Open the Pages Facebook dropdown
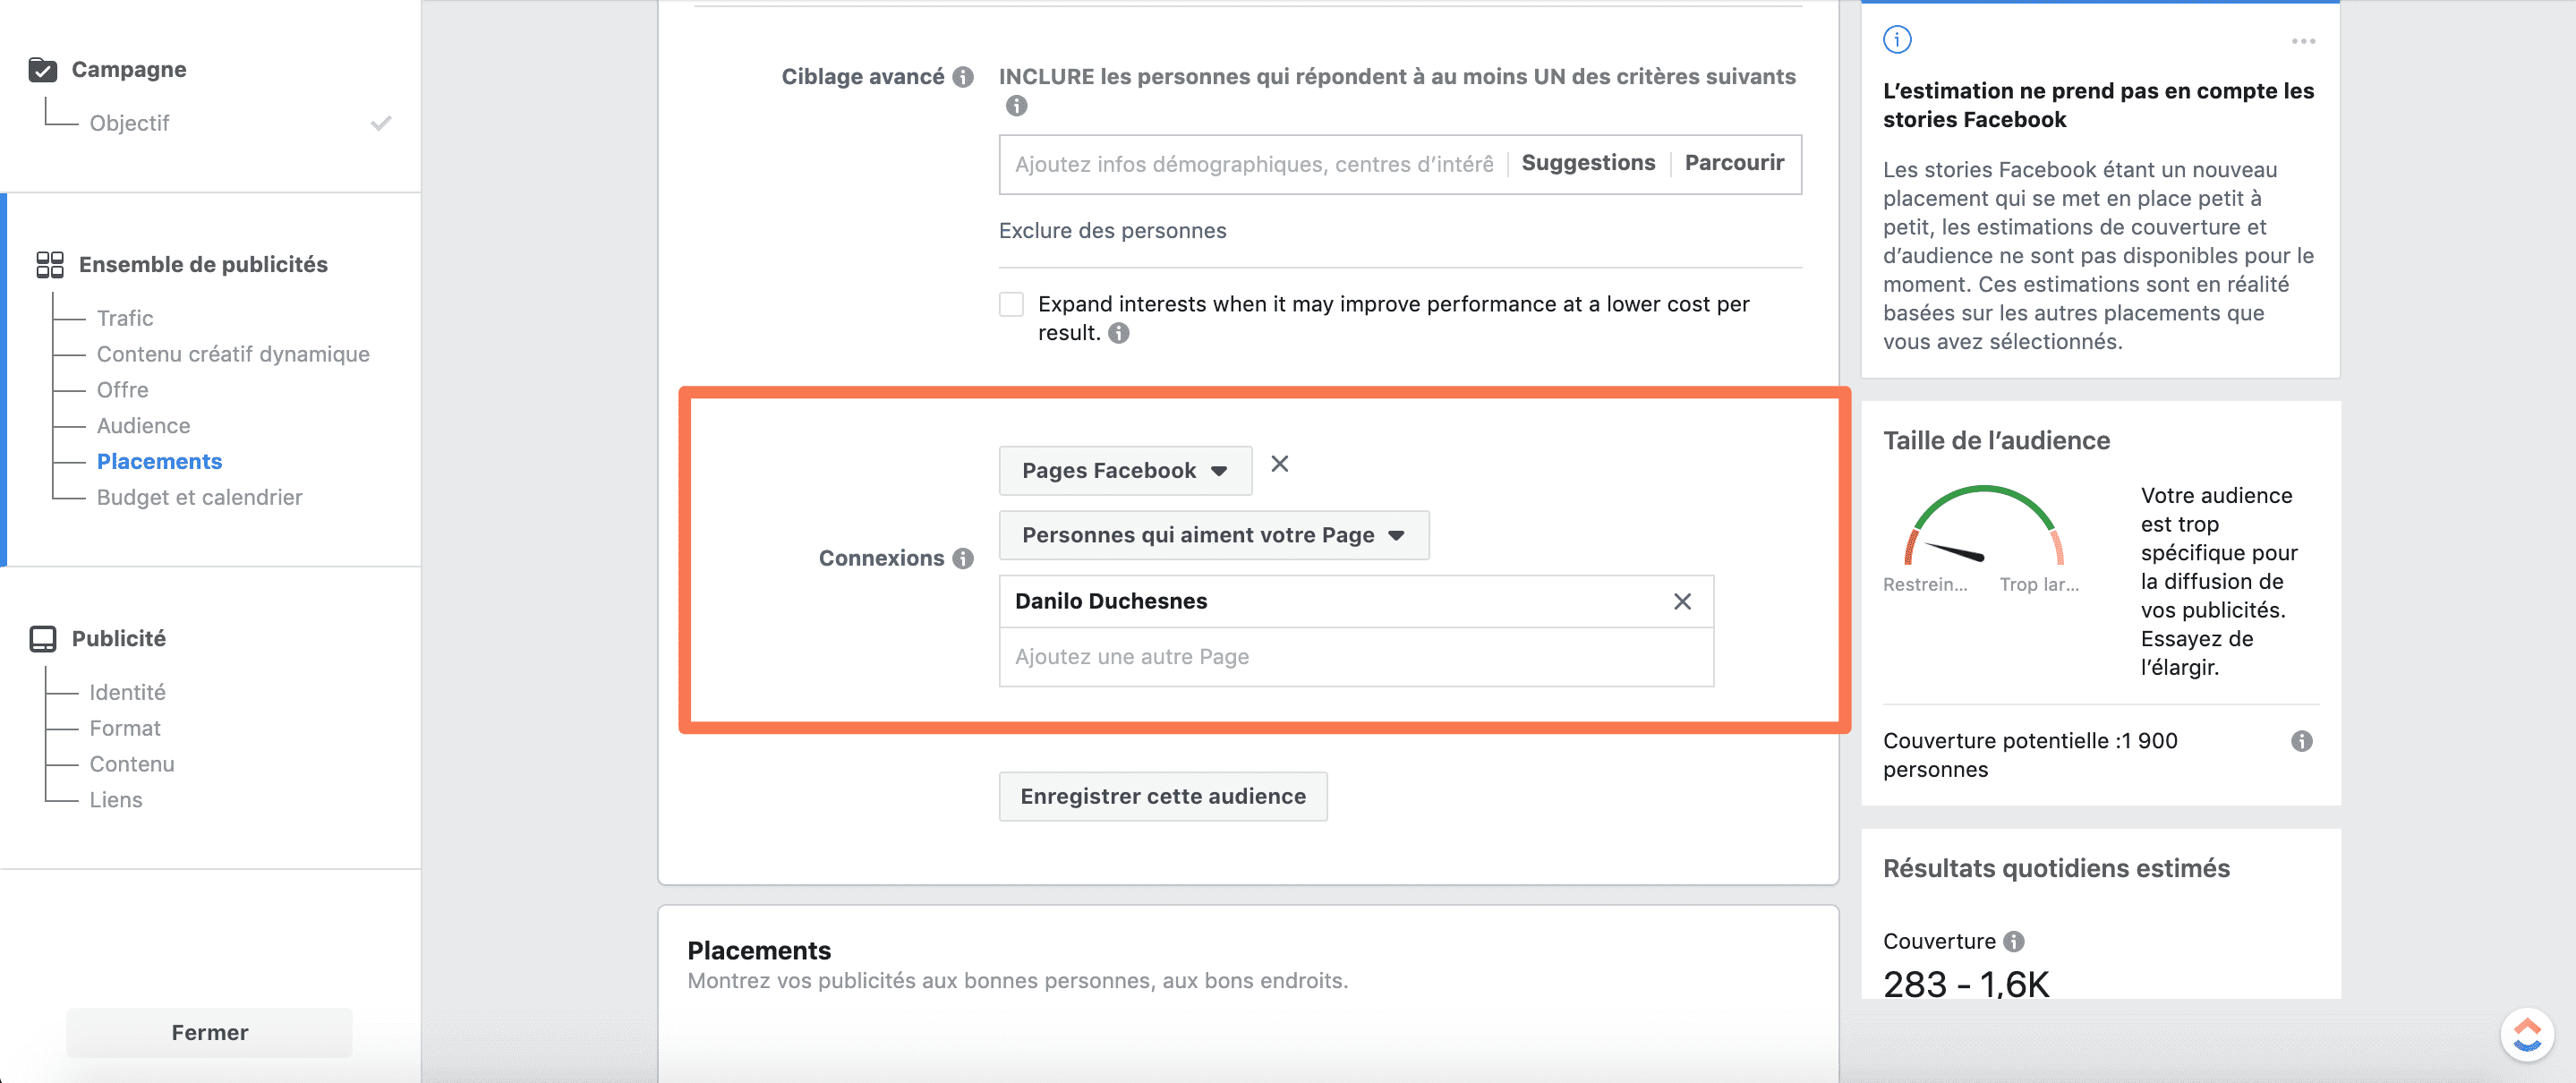 tap(1125, 470)
